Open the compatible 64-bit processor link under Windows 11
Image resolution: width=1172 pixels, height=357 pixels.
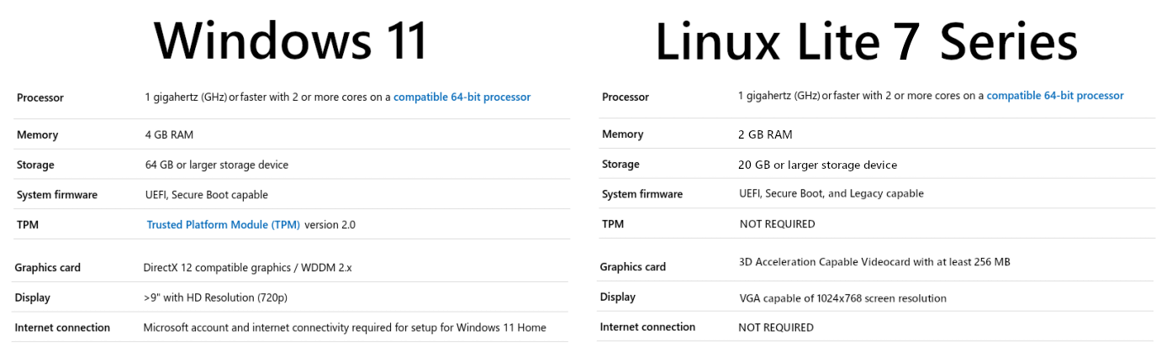[x=462, y=97]
